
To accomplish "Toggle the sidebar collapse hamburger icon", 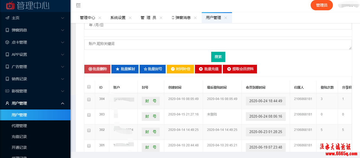I will pyautogui.click(x=78, y=5).
